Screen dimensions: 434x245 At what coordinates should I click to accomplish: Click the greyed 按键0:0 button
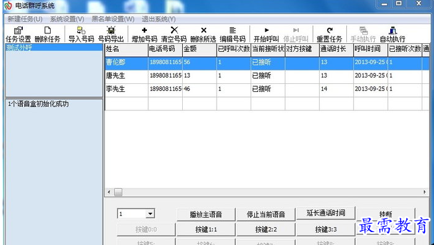146,230
